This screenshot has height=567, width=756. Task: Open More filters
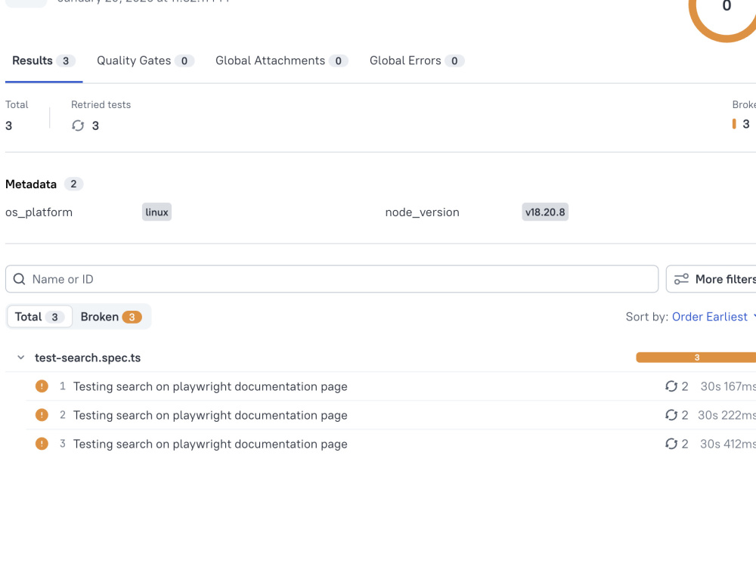pos(711,279)
